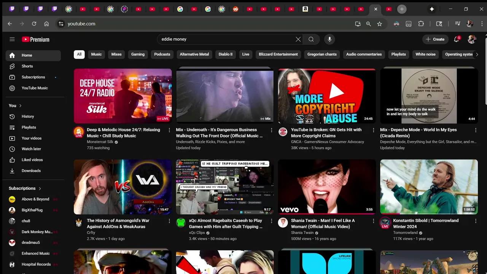Open Shania Twain vevo thumbnail

point(327,187)
